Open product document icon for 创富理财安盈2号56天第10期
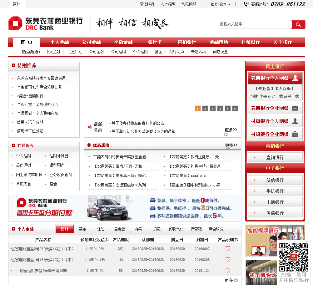Image resolution: width=313 pixels, height=285 pixels. tap(228, 270)
